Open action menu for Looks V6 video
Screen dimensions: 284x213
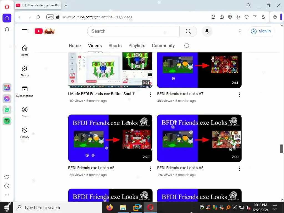[x=150, y=169]
